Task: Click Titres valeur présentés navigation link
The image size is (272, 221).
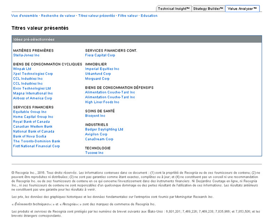Action: 96,16
